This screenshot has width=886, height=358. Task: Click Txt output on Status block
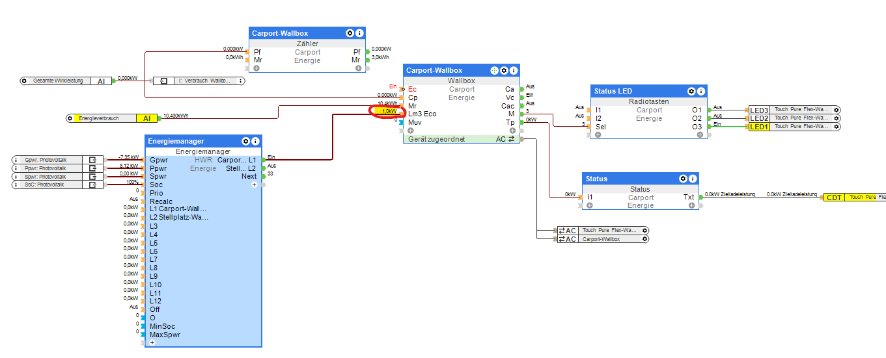tap(689, 197)
